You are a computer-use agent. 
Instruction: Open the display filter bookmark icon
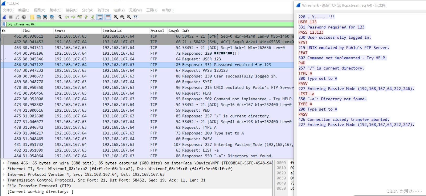[x=4, y=24]
